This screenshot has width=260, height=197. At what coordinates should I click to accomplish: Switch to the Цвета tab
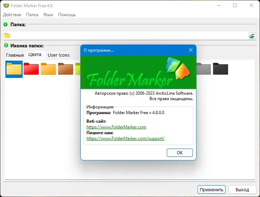click(35, 55)
